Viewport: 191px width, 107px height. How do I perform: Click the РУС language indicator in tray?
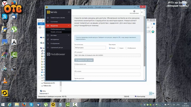pyautogui.click(x=178, y=105)
